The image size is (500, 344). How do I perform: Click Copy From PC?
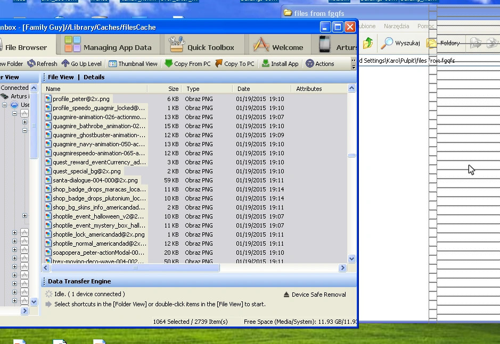tap(187, 64)
